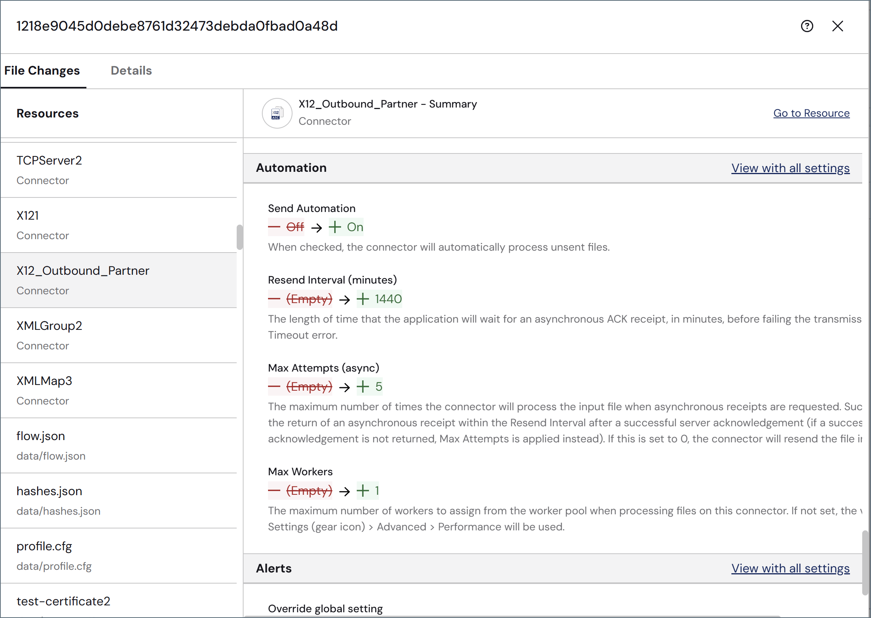
Task: Click the Max Attempts (async) label
Action: (323, 368)
